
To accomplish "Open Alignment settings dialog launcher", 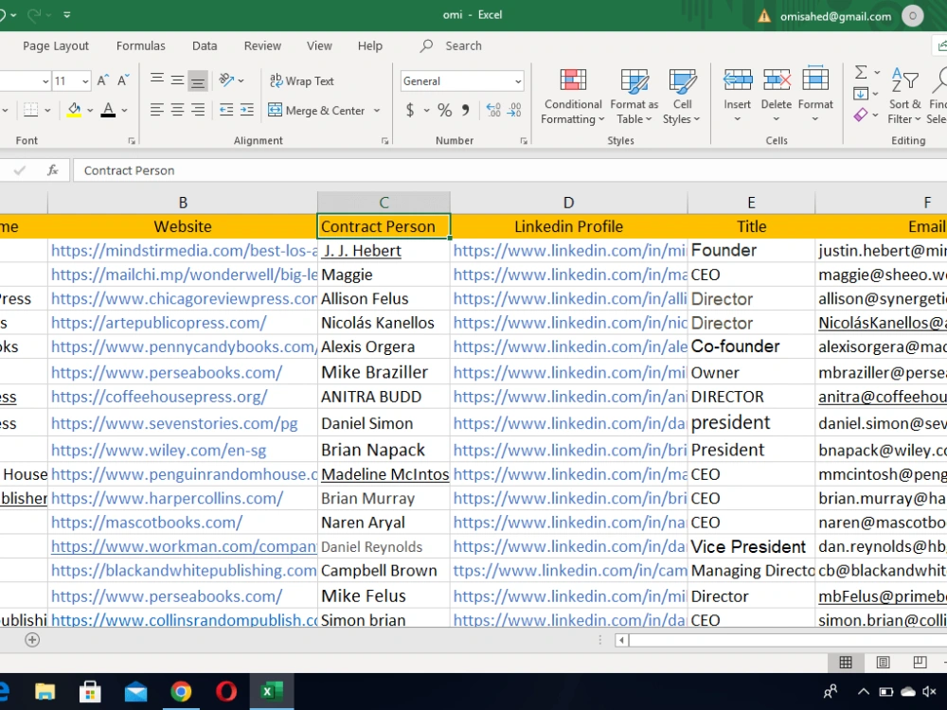I will [x=384, y=141].
